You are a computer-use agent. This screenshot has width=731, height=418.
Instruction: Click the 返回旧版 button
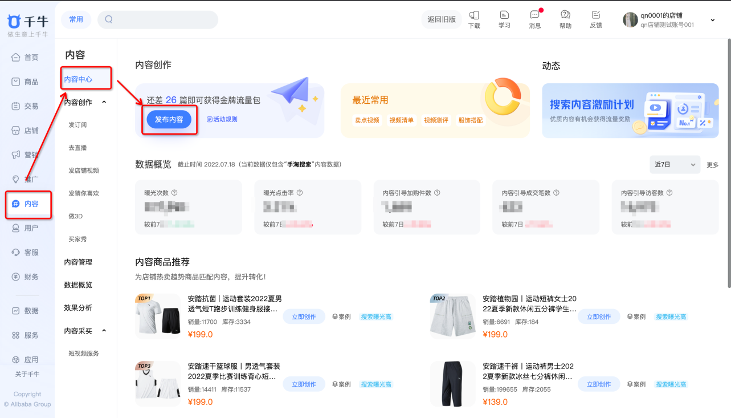point(442,19)
